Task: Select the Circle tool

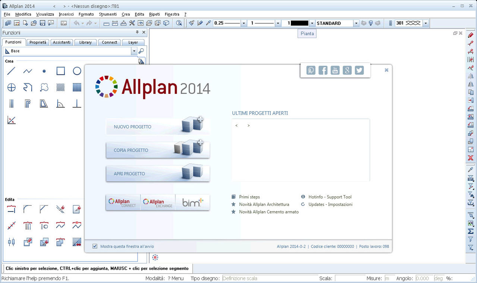Action: tap(77, 71)
